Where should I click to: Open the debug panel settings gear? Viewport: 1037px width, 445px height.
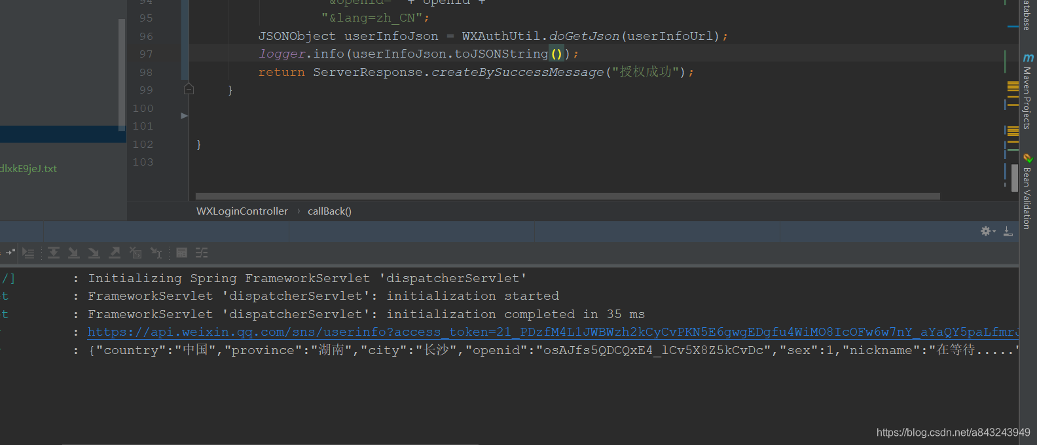click(x=987, y=231)
